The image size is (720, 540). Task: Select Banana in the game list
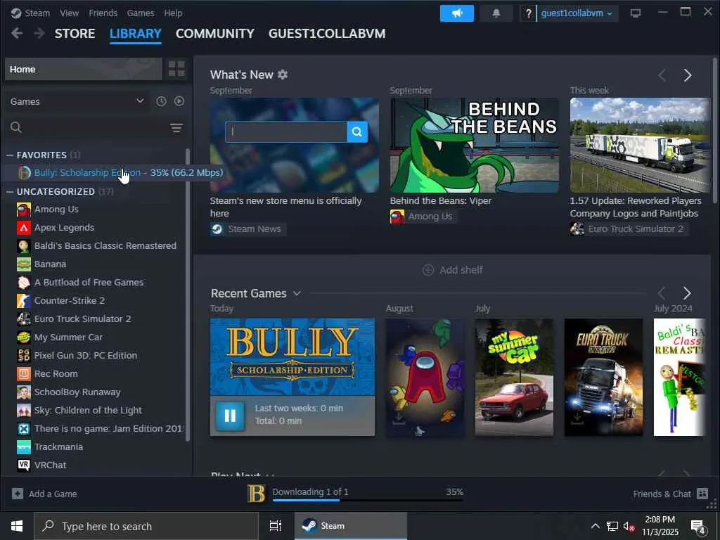click(50, 264)
